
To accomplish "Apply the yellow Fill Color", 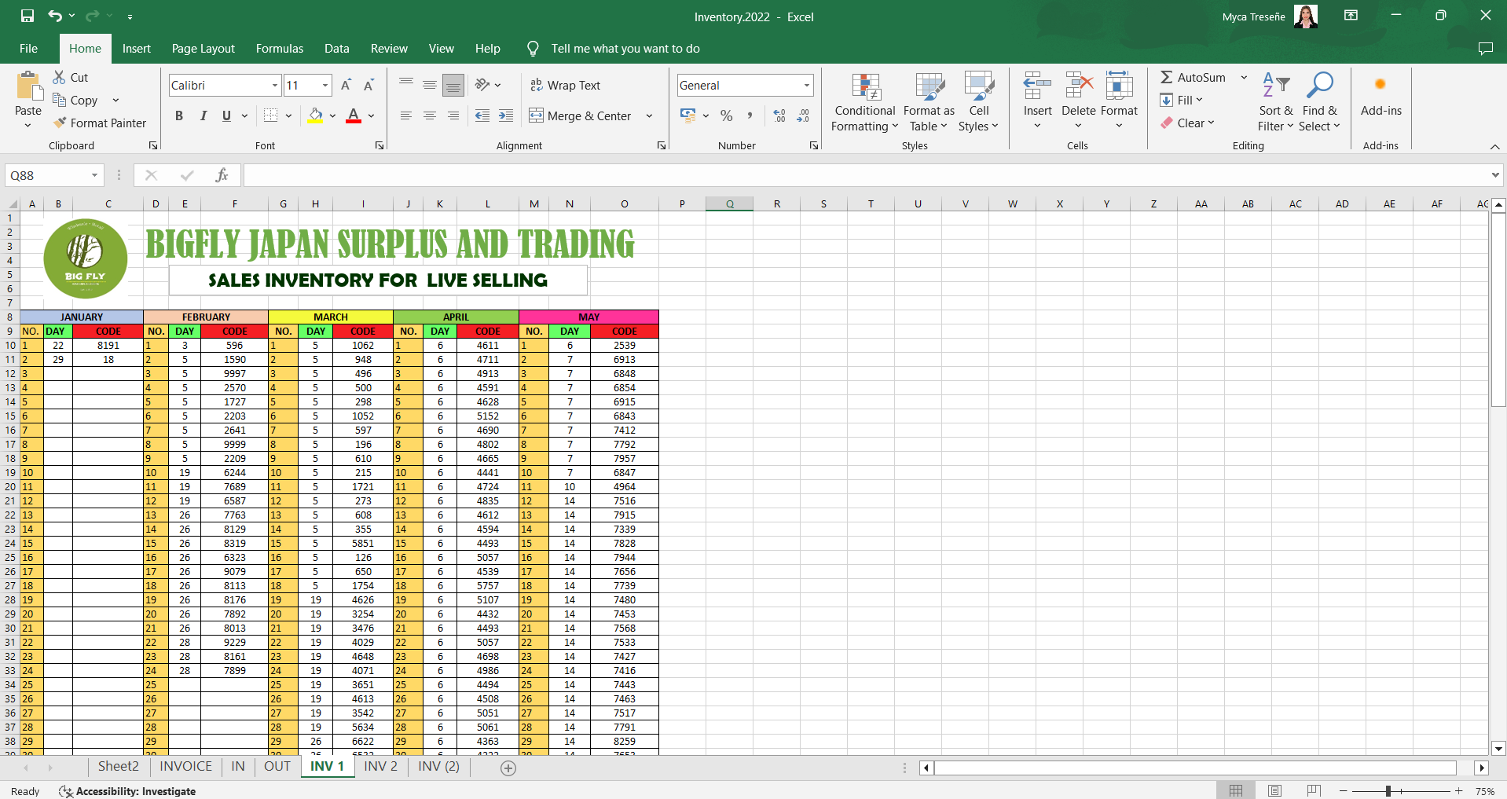I will (316, 115).
